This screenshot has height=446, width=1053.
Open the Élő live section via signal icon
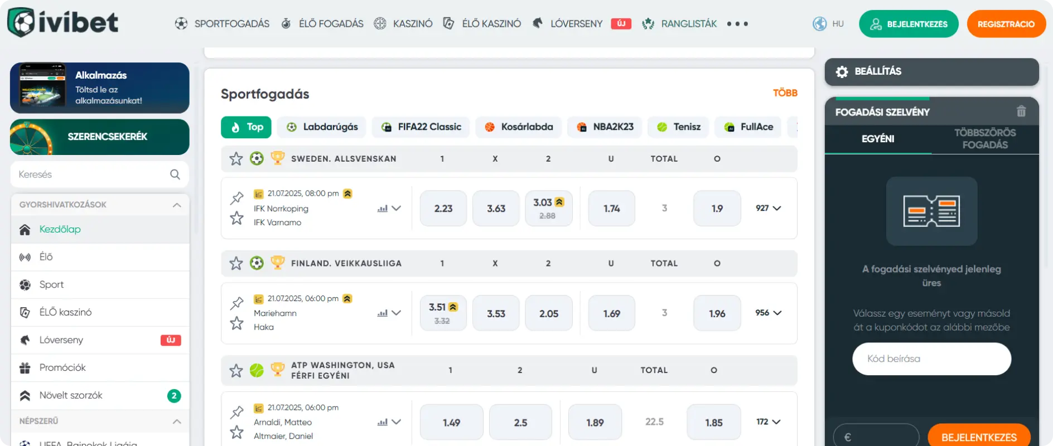point(23,256)
